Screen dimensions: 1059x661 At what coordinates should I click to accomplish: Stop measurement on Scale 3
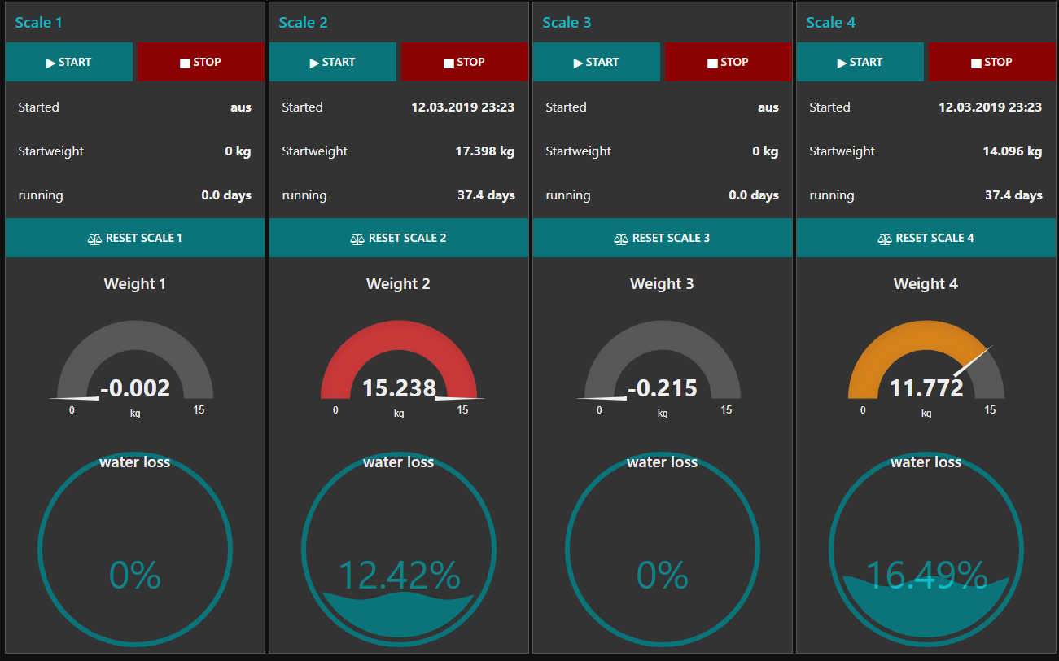click(729, 62)
